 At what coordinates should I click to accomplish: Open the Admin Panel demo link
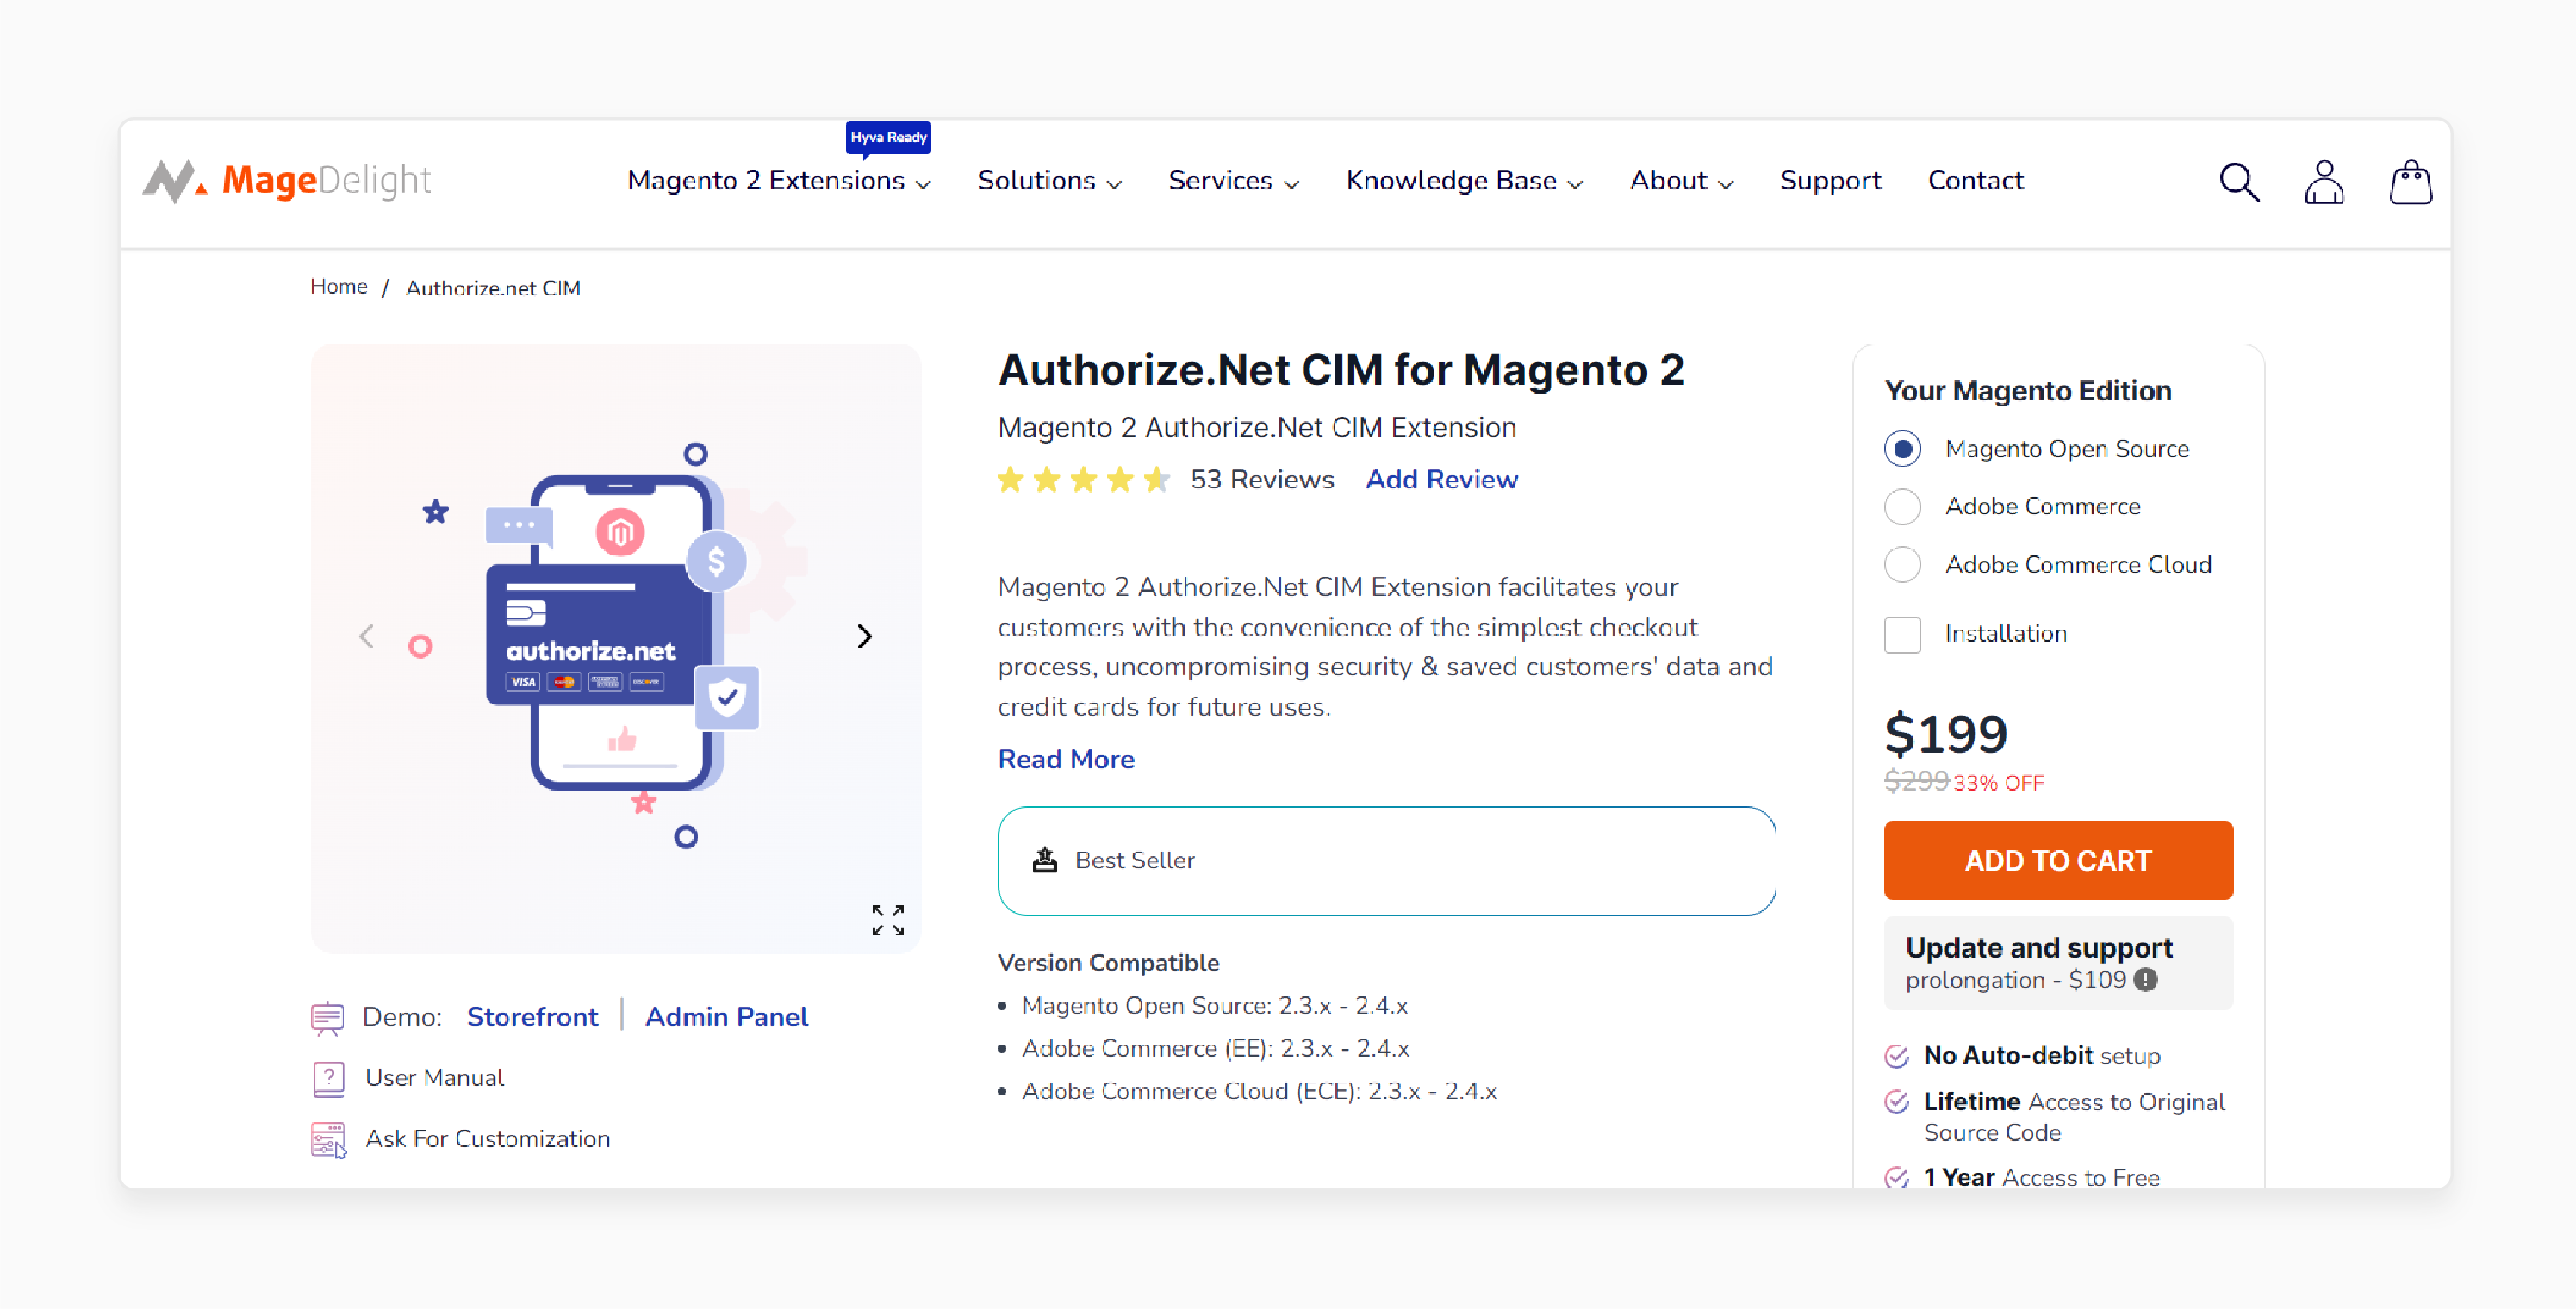726,1017
